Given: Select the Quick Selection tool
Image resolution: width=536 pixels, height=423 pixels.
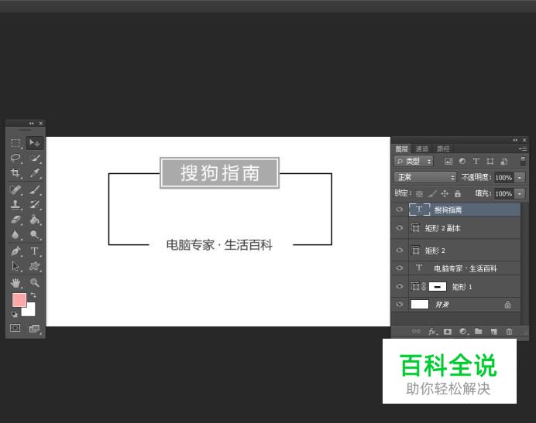Looking at the screenshot, I should click(x=35, y=158).
